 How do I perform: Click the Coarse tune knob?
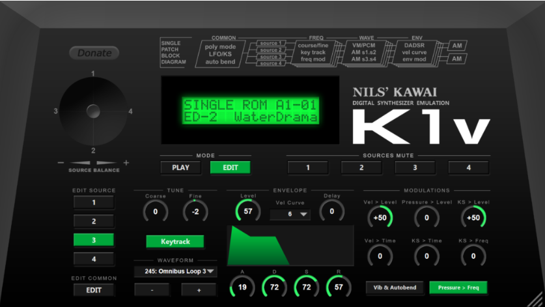pyautogui.click(x=156, y=212)
